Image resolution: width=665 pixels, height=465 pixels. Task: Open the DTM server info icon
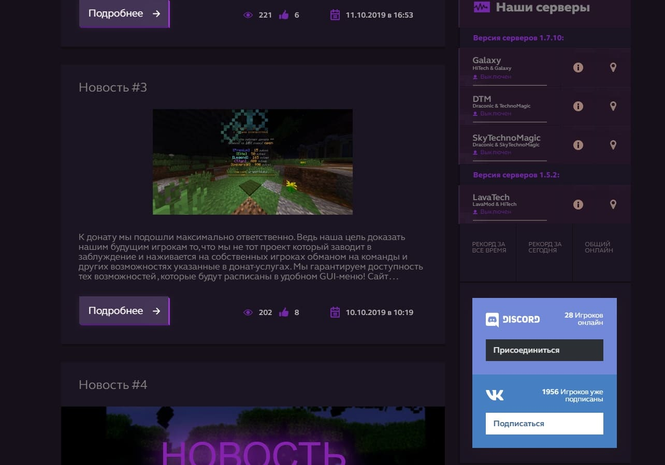[578, 106]
